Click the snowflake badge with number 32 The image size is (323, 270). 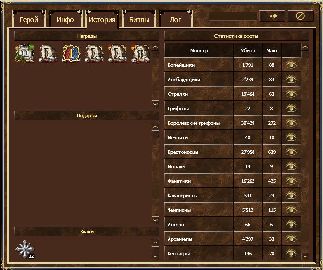24,249
